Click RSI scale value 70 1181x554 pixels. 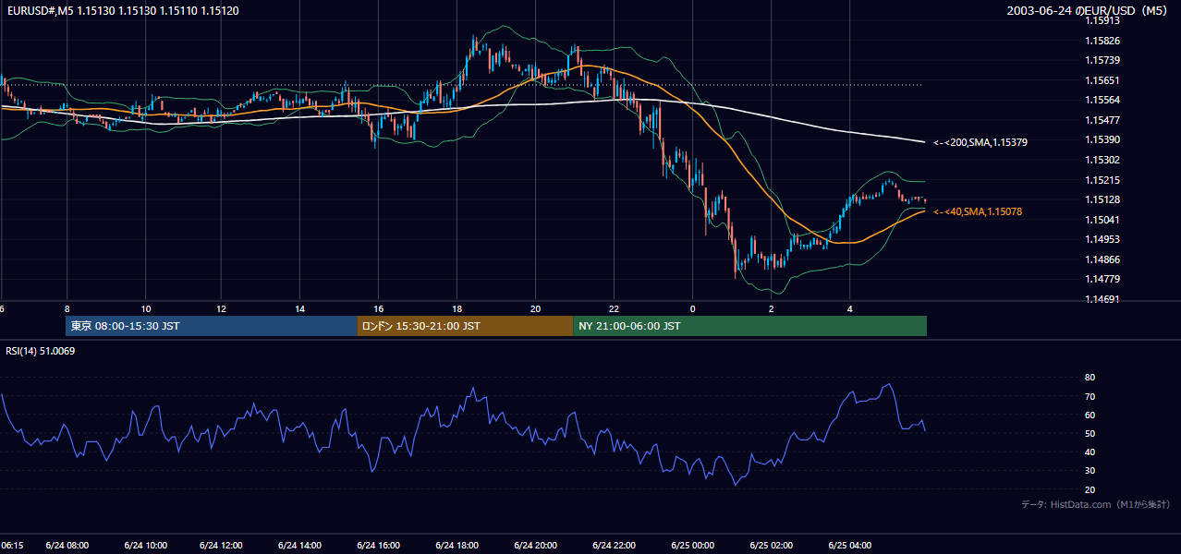click(1090, 397)
